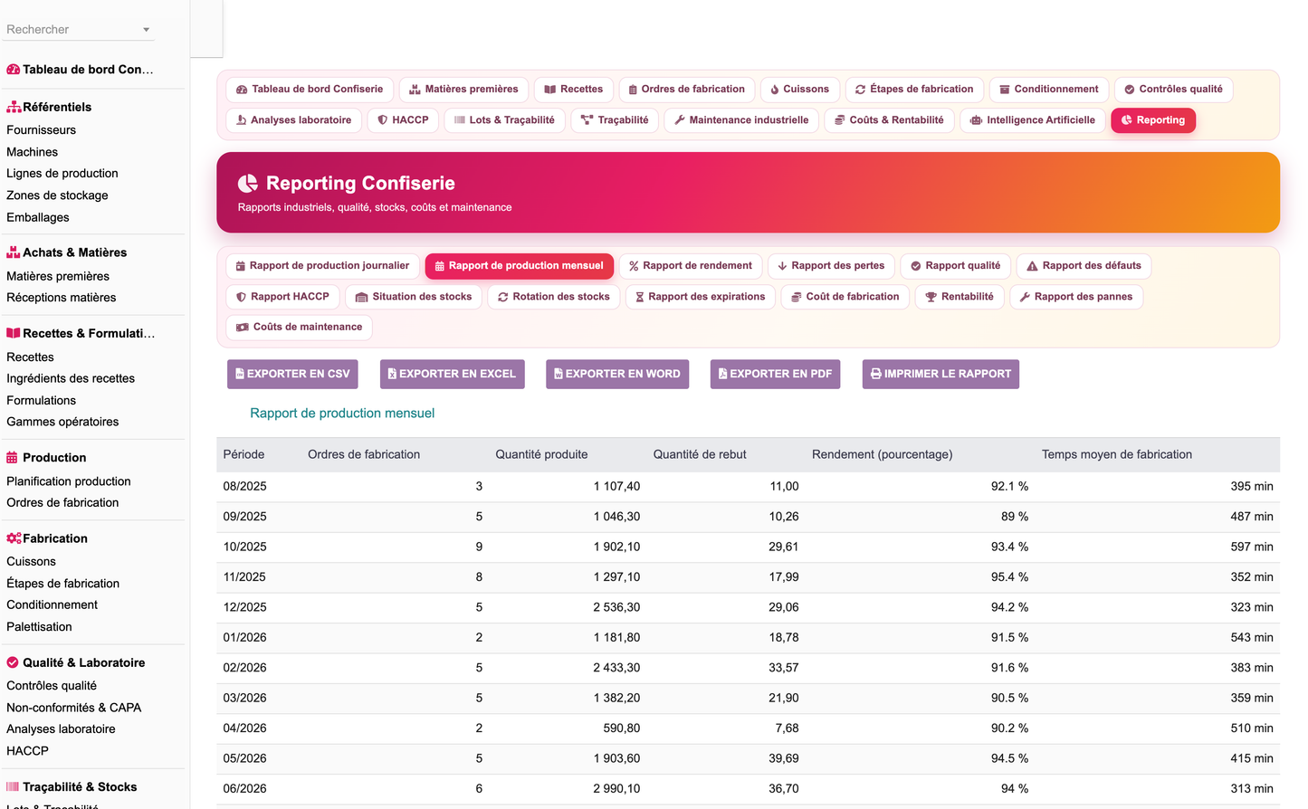
Task: Click the HACCP shield icon tab
Action: (403, 120)
